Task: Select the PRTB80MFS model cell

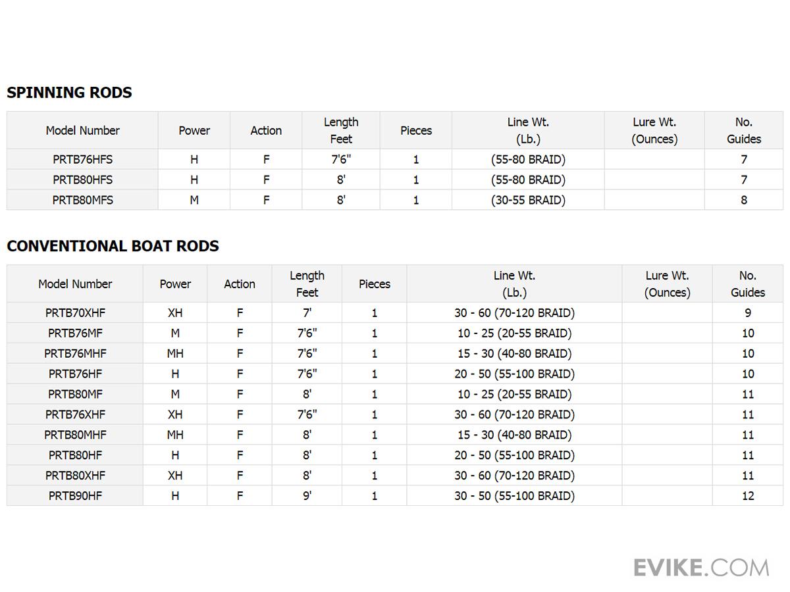Action: coord(82,200)
